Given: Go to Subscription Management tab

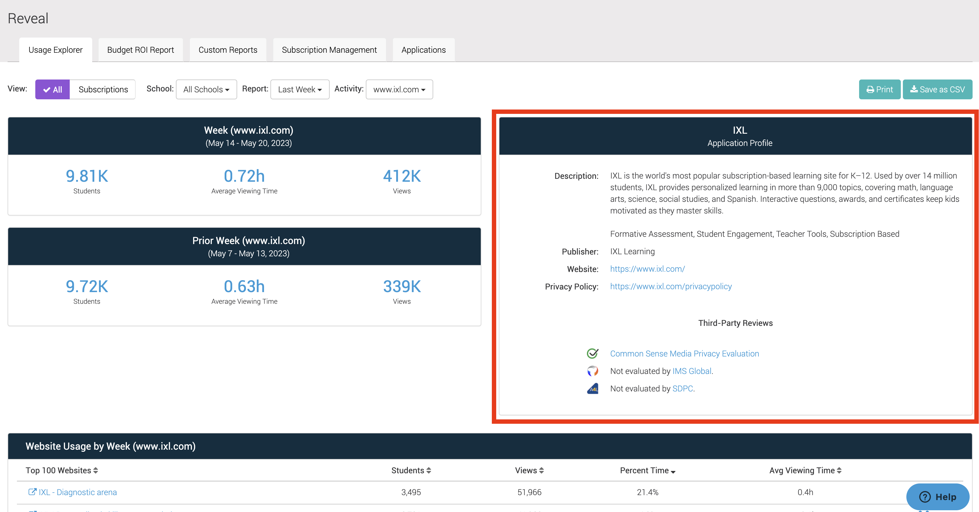Looking at the screenshot, I should pos(329,50).
